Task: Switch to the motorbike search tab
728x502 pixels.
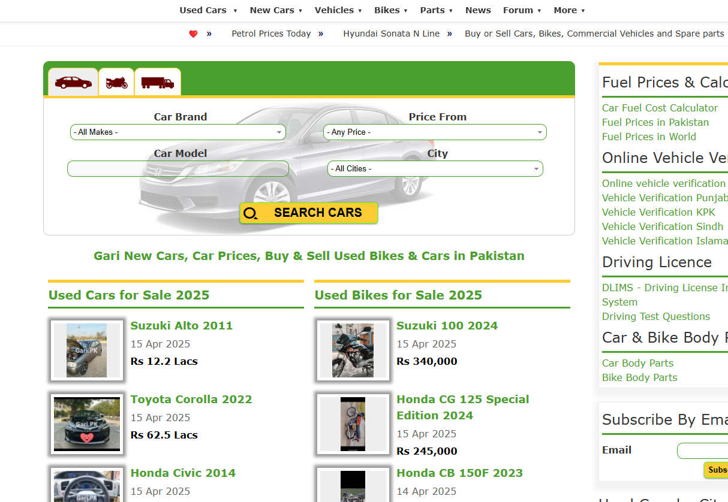Action: tap(116, 82)
